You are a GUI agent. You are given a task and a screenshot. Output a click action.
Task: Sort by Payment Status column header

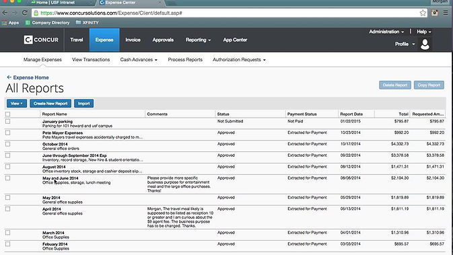pos(302,114)
